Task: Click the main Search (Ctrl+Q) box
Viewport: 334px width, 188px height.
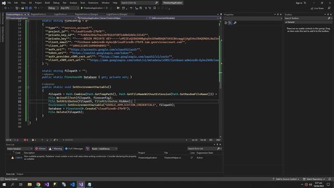Action: tap(139, 3)
